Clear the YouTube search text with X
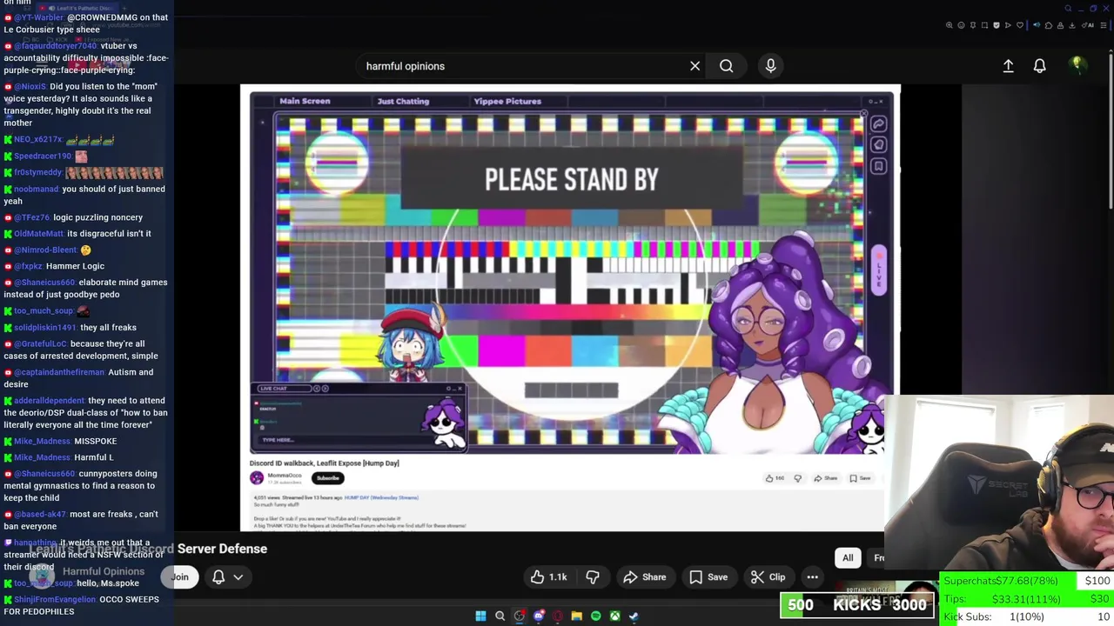 [695, 66]
